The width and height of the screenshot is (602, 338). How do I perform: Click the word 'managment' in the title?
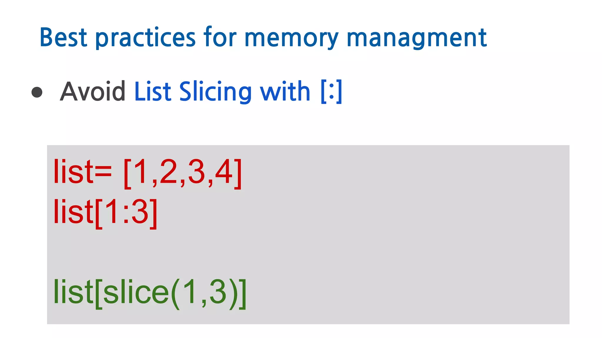pyautogui.click(x=417, y=38)
